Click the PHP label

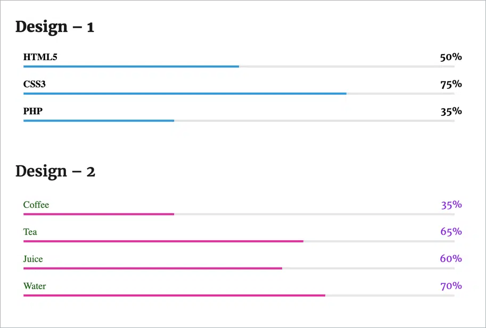click(33, 111)
